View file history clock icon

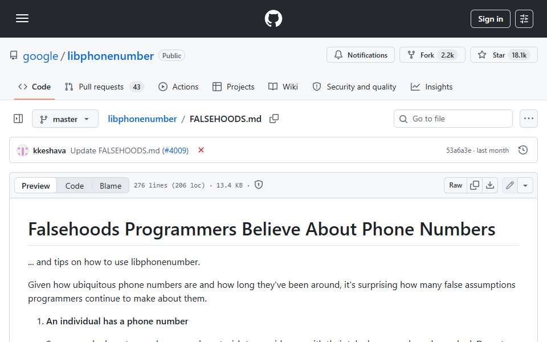[523, 150]
